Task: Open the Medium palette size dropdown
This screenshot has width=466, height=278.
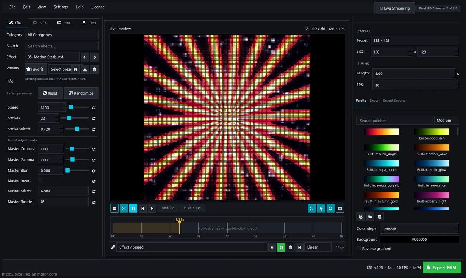Action: [446, 121]
